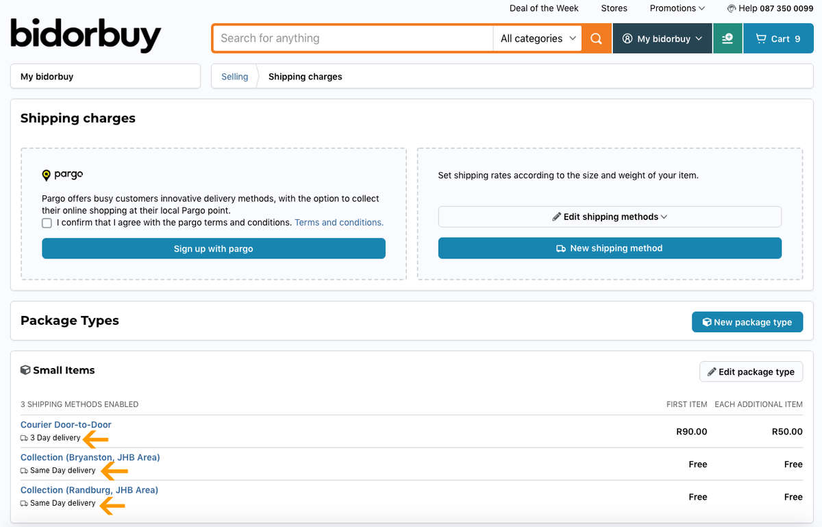822x527 pixels.
Task: Click the Pargo logo
Action: (x=62, y=175)
